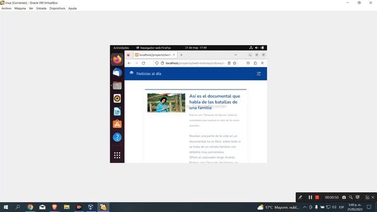Click Actividades in the Ubuntu top bar
The height and width of the screenshot is (212, 377).
click(121, 48)
